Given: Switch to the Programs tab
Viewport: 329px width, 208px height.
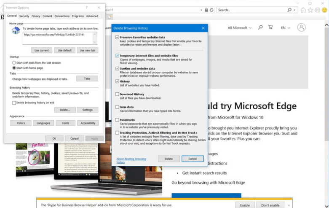Looking at the screenshot, I should [78, 16].
